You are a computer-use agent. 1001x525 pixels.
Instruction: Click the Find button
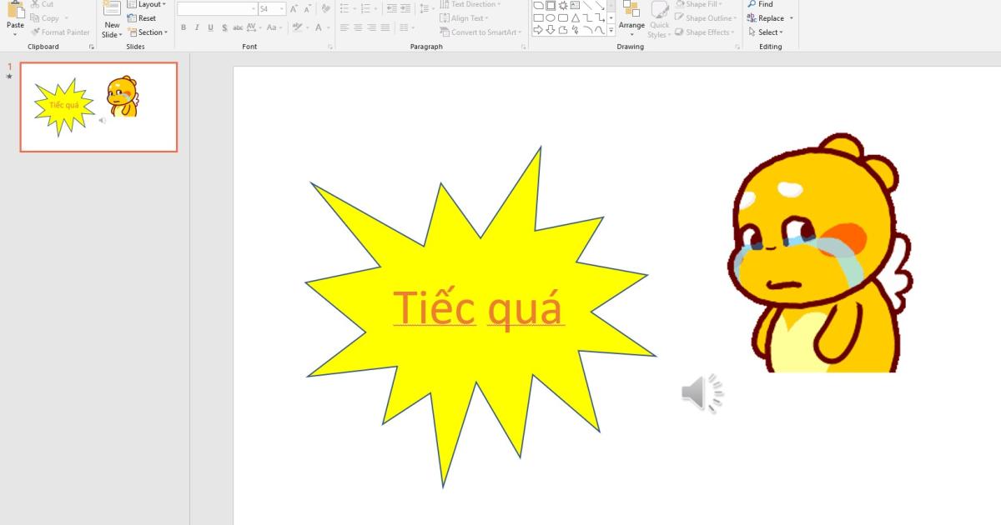point(760,4)
